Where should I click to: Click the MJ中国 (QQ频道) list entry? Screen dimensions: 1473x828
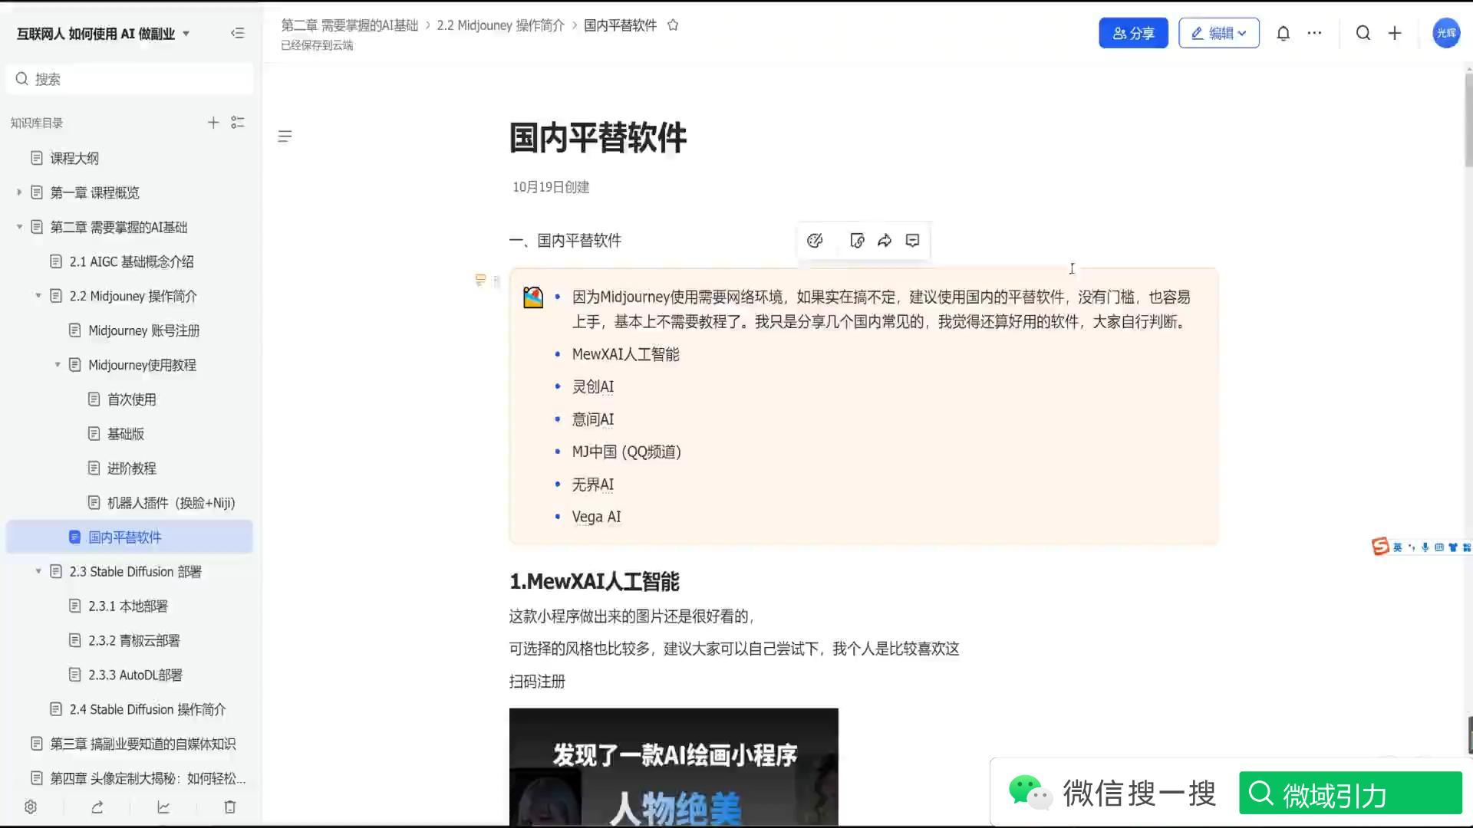click(x=626, y=452)
